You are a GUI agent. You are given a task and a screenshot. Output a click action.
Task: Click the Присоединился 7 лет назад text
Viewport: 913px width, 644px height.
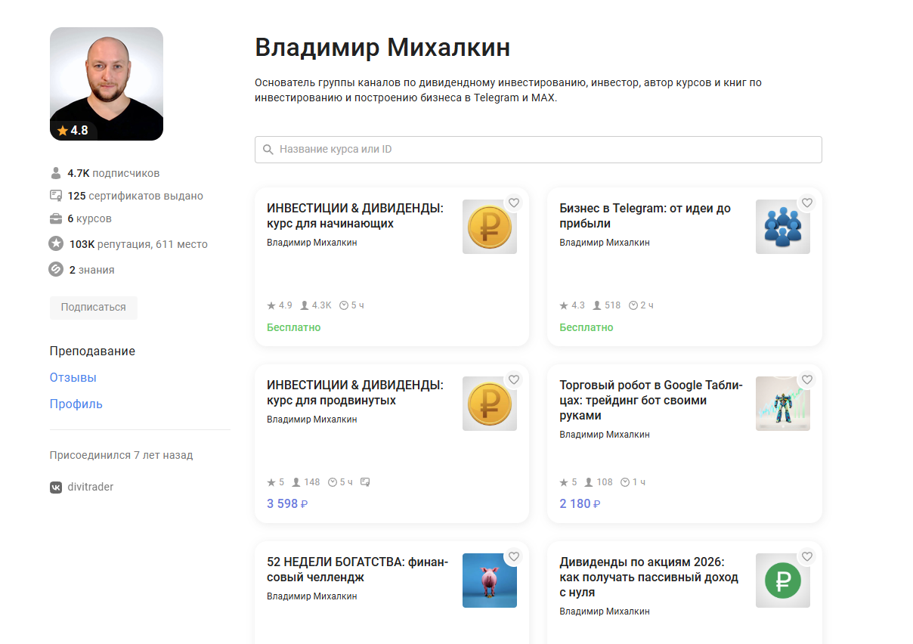121,456
